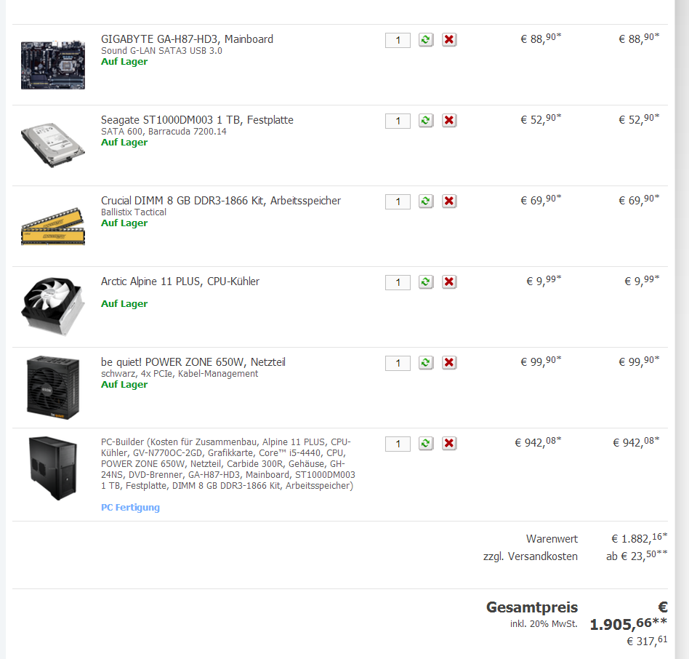Delete Seagate Festplatte from cart
The width and height of the screenshot is (689, 659).
coord(449,121)
